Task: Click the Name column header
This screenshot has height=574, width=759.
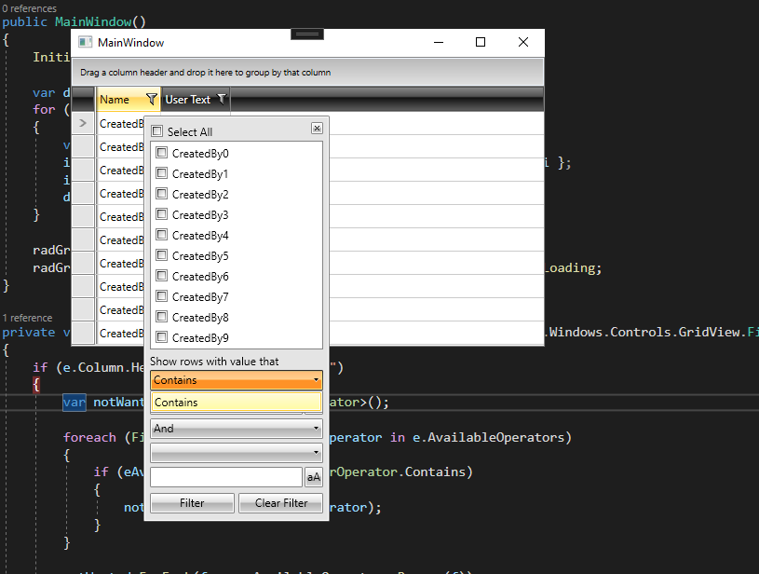Action: 115,100
